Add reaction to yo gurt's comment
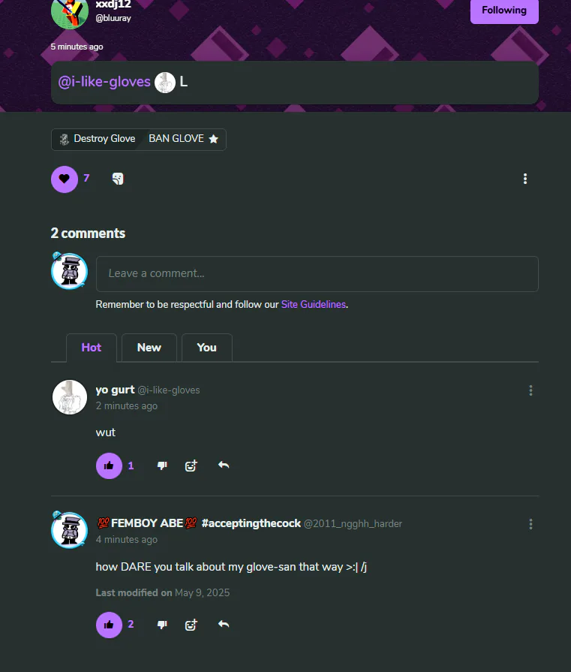 coord(191,466)
